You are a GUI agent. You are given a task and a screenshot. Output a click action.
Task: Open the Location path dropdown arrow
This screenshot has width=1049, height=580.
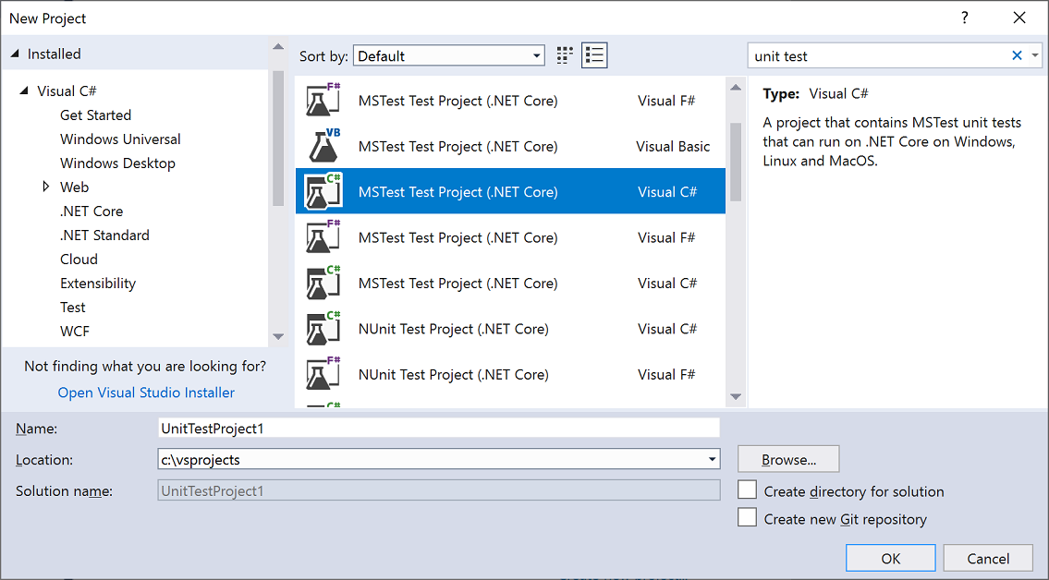coord(713,459)
